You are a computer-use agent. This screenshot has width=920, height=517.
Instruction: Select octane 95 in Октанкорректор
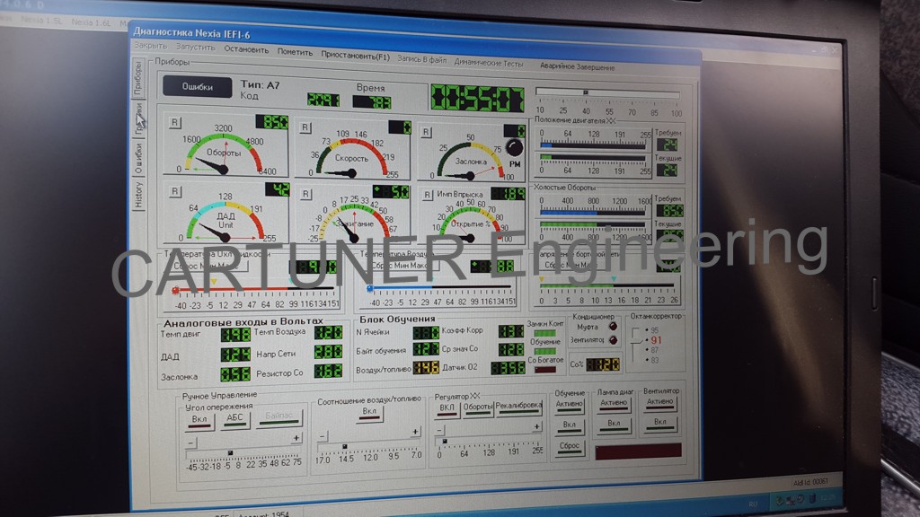(652, 330)
